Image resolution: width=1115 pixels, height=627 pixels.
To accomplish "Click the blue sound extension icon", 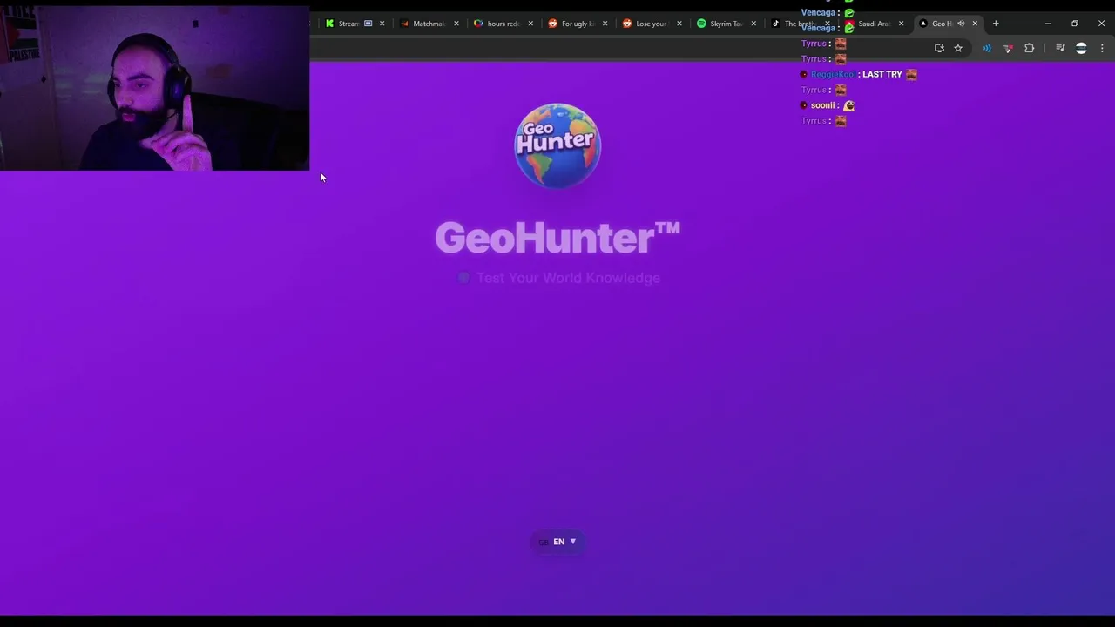I will (x=987, y=48).
